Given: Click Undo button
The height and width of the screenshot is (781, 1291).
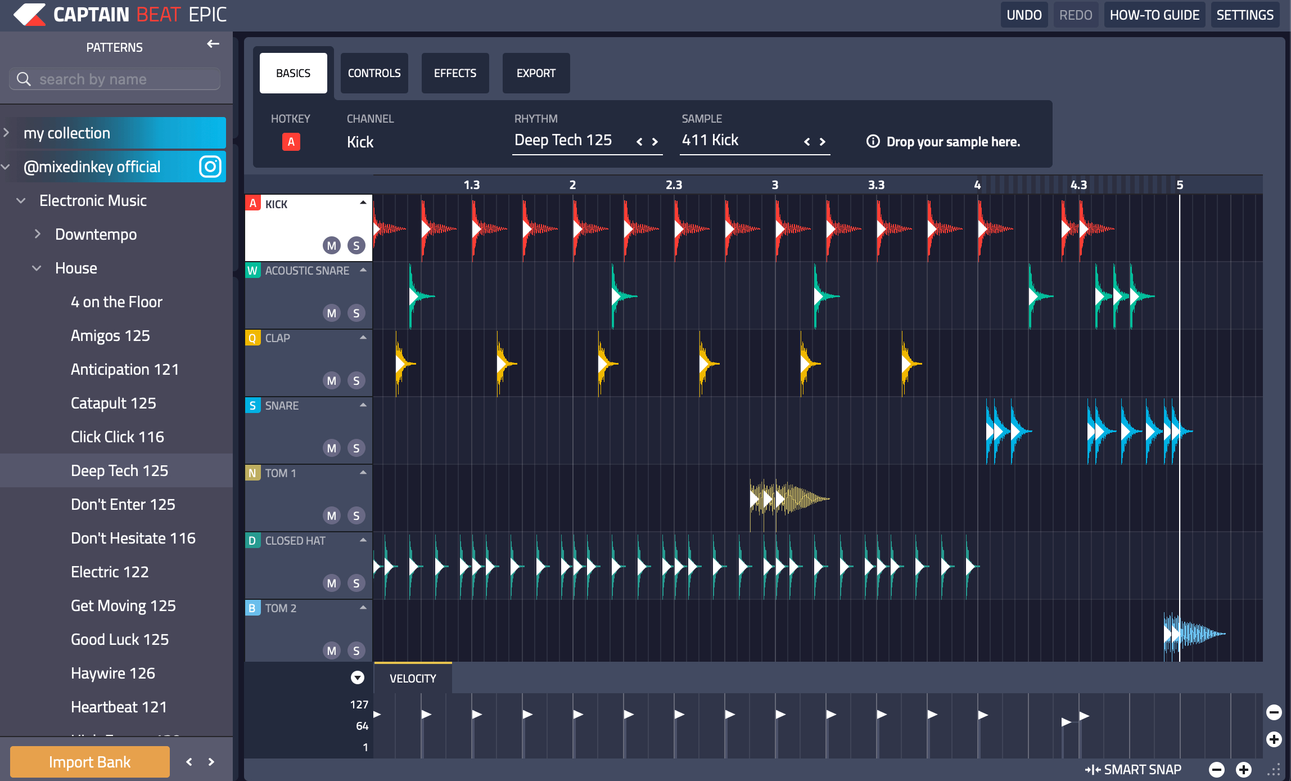Looking at the screenshot, I should pyautogui.click(x=1024, y=15).
